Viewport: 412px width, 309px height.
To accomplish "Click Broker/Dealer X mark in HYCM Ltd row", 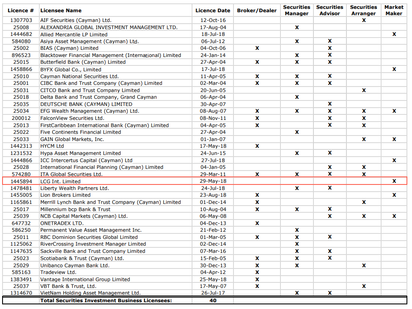I will click(257, 146).
